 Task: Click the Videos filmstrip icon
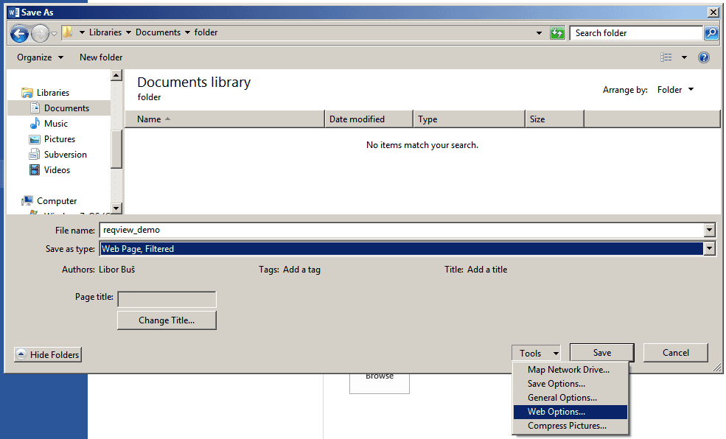click(x=35, y=169)
